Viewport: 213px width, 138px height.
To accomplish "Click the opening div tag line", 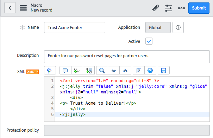I will [x=76, y=98].
